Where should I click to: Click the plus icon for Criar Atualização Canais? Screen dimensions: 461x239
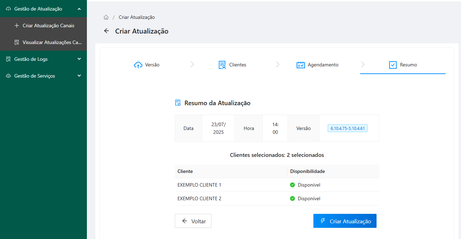[x=16, y=26]
